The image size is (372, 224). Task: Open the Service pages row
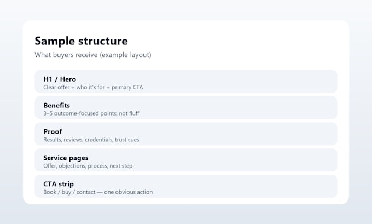coord(186,160)
